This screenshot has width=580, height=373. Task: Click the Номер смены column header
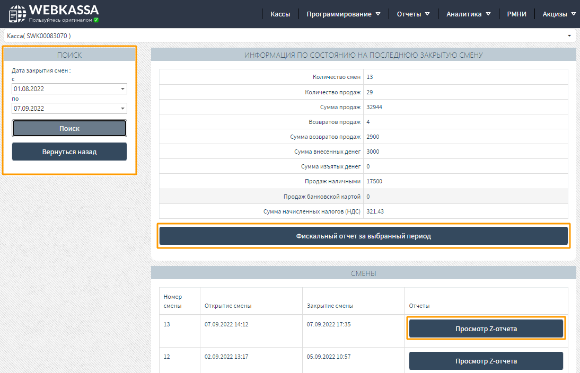click(x=173, y=301)
